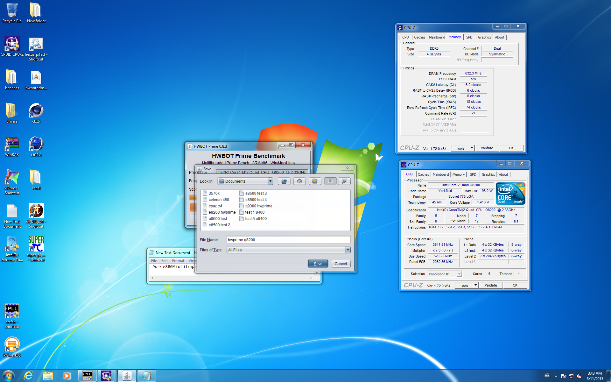This screenshot has height=382, width=611.
Task: Select the file e8500 test 4
Action: (x=253, y=200)
